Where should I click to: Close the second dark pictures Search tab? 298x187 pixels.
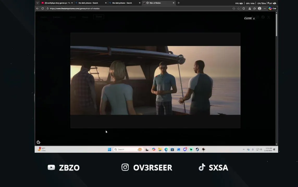(140, 3)
